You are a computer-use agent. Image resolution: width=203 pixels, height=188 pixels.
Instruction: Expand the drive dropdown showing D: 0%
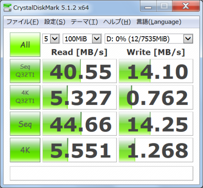click(x=188, y=39)
